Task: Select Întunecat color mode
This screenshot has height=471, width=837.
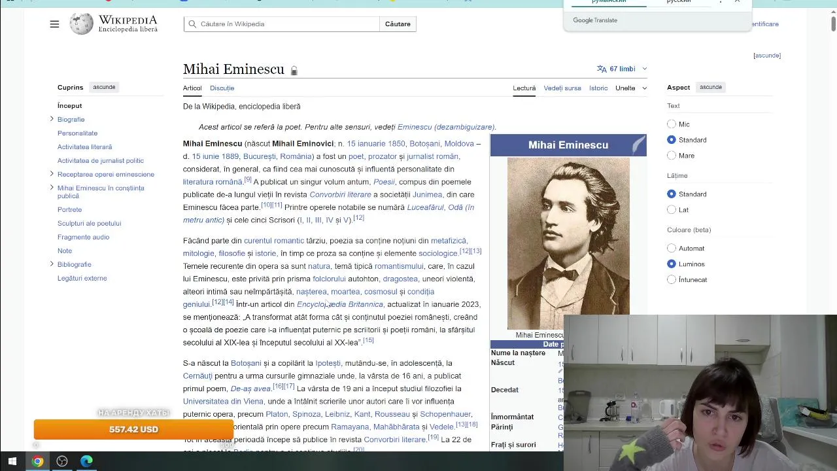Action: point(672,280)
